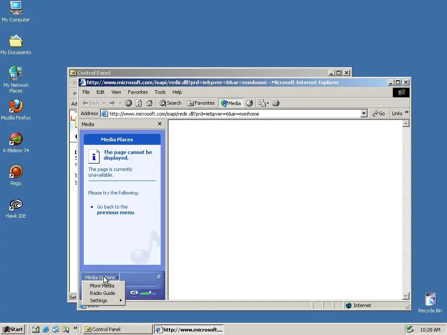The height and width of the screenshot is (335, 447).
Task: Open the My Computer desktop icon
Action: tap(16, 11)
